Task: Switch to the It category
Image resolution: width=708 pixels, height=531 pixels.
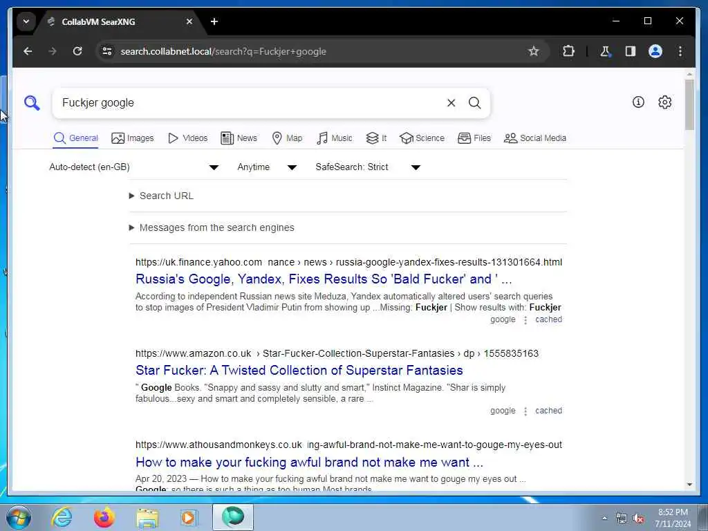Action: click(x=376, y=138)
